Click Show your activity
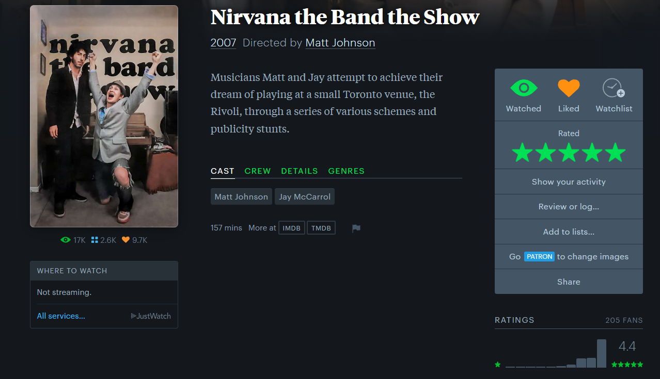The width and height of the screenshot is (660, 379). pyautogui.click(x=569, y=182)
